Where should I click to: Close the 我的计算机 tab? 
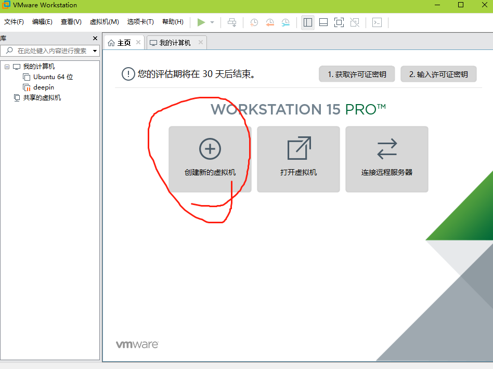[x=201, y=43]
